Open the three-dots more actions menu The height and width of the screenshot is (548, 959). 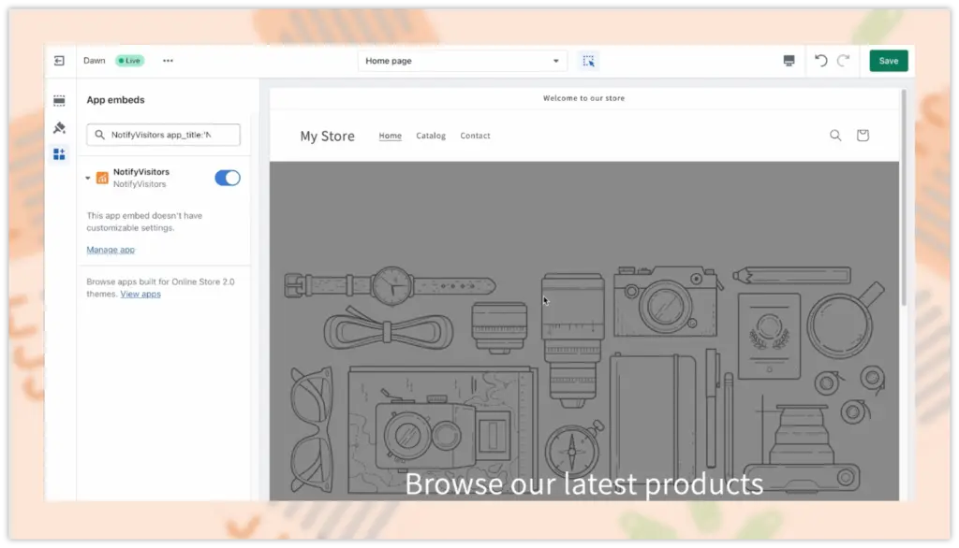168,61
